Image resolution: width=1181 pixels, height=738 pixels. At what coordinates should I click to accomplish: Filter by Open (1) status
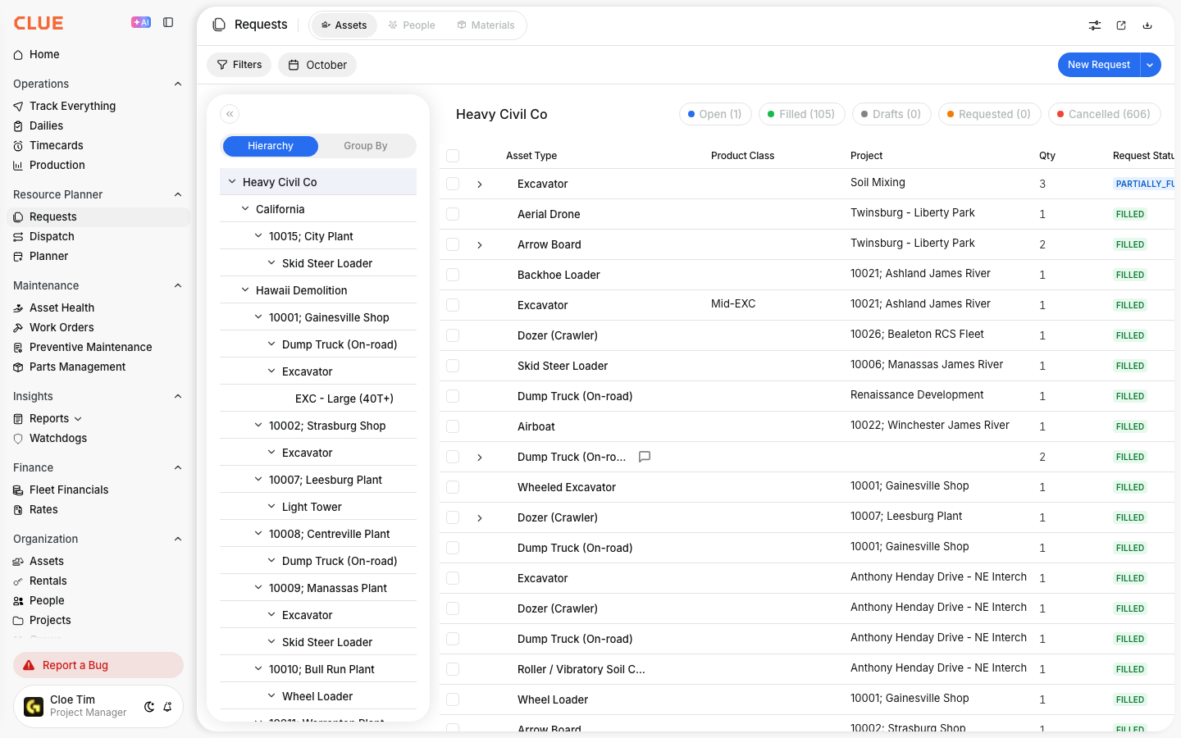pos(714,114)
